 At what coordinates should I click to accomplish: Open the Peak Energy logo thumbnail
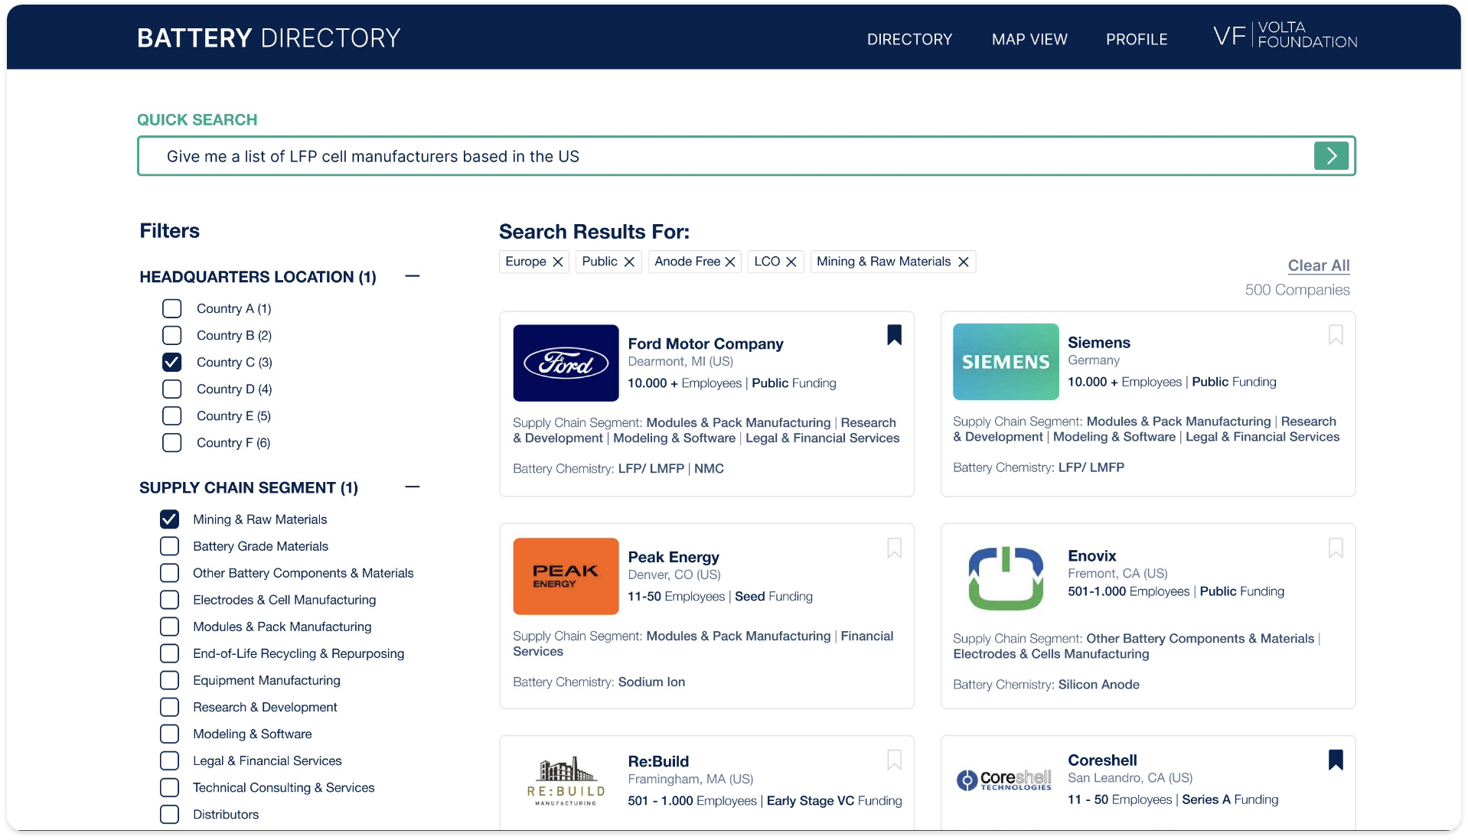pyautogui.click(x=566, y=576)
